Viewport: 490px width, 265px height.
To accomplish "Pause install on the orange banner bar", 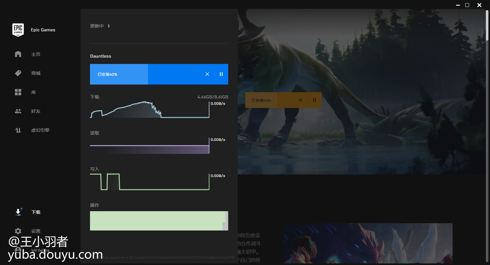I will coord(314,100).
